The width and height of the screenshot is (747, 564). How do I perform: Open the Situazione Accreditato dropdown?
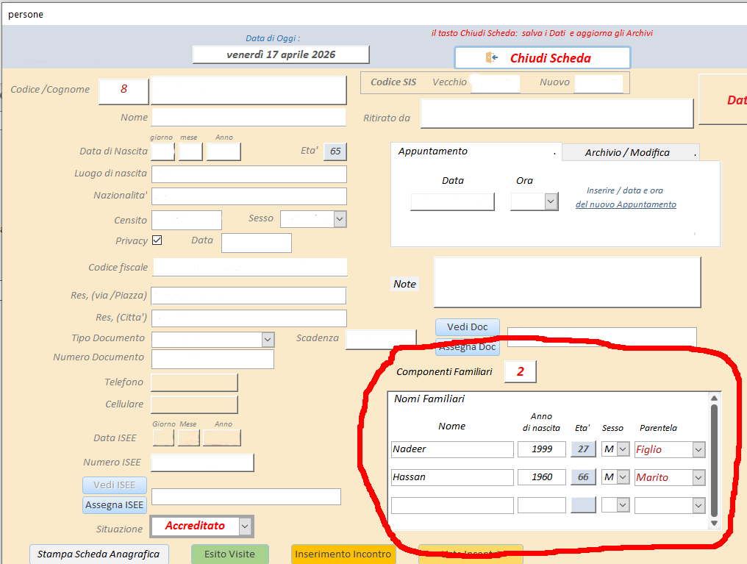(246, 526)
